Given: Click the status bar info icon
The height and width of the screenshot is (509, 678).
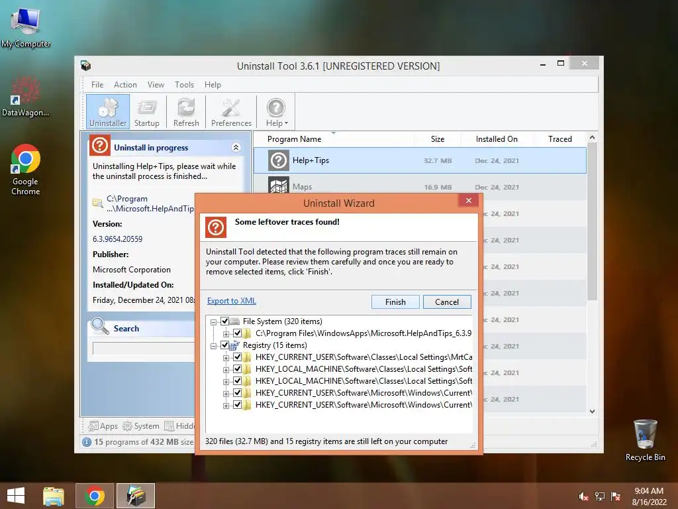Looking at the screenshot, I should point(87,442).
